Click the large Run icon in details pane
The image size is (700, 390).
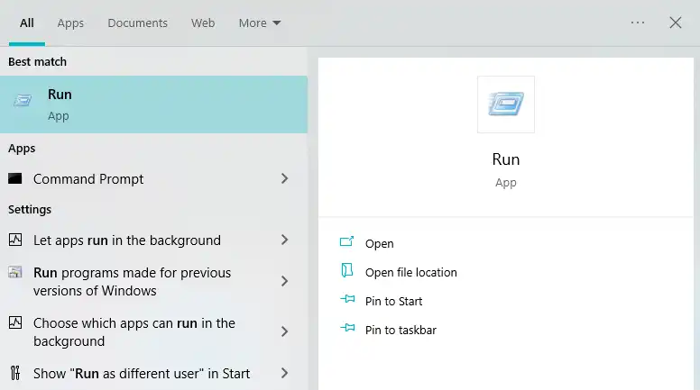pos(505,104)
